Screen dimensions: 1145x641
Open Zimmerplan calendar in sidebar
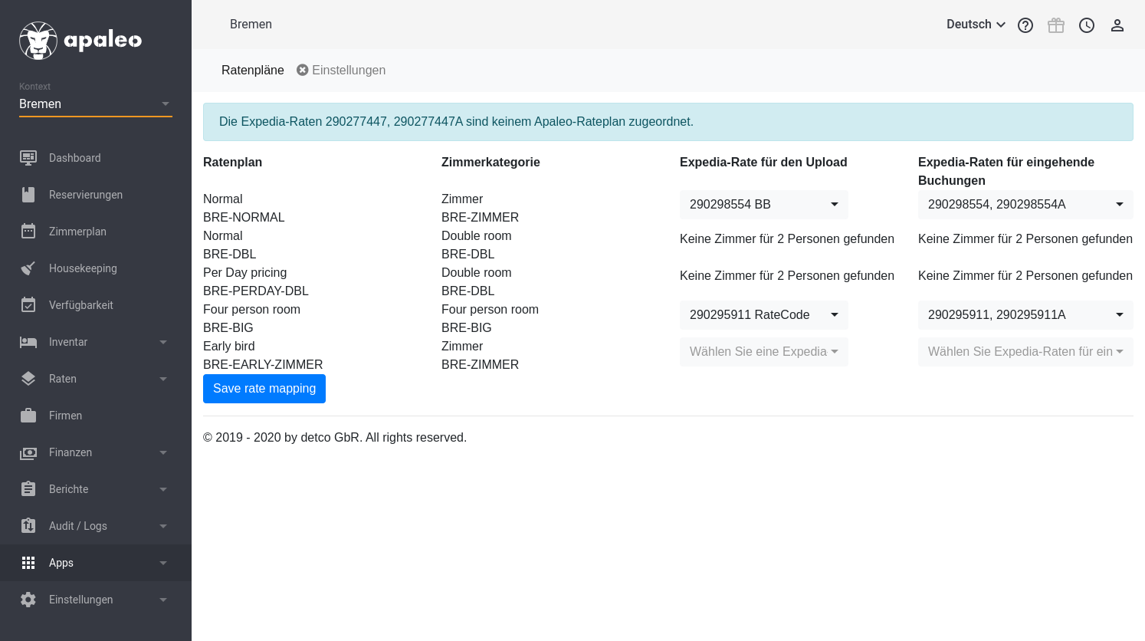click(x=77, y=232)
